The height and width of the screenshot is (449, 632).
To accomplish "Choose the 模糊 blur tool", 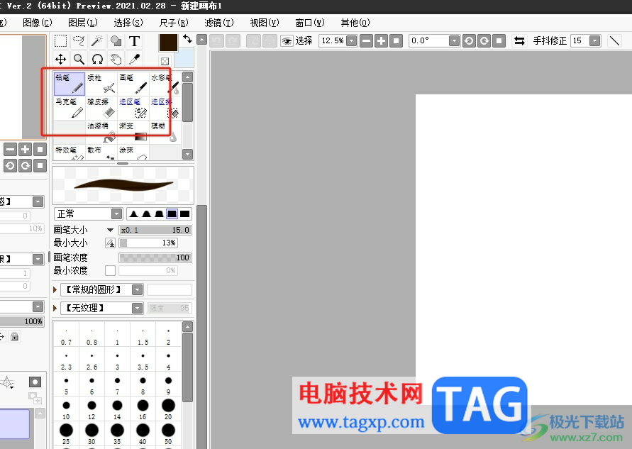I will click(x=165, y=132).
